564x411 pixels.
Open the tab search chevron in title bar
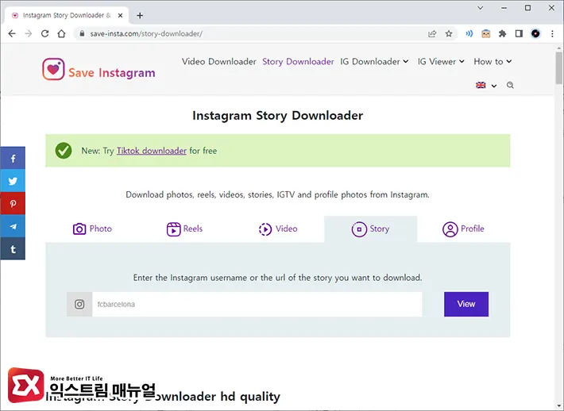(x=480, y=8)
